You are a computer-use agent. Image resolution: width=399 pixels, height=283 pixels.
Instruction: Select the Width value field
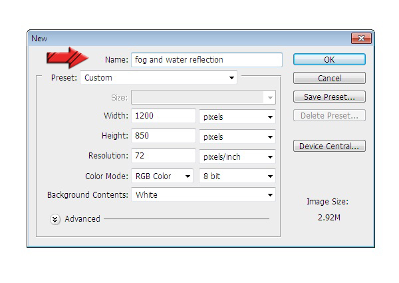(x=164, y=117)
